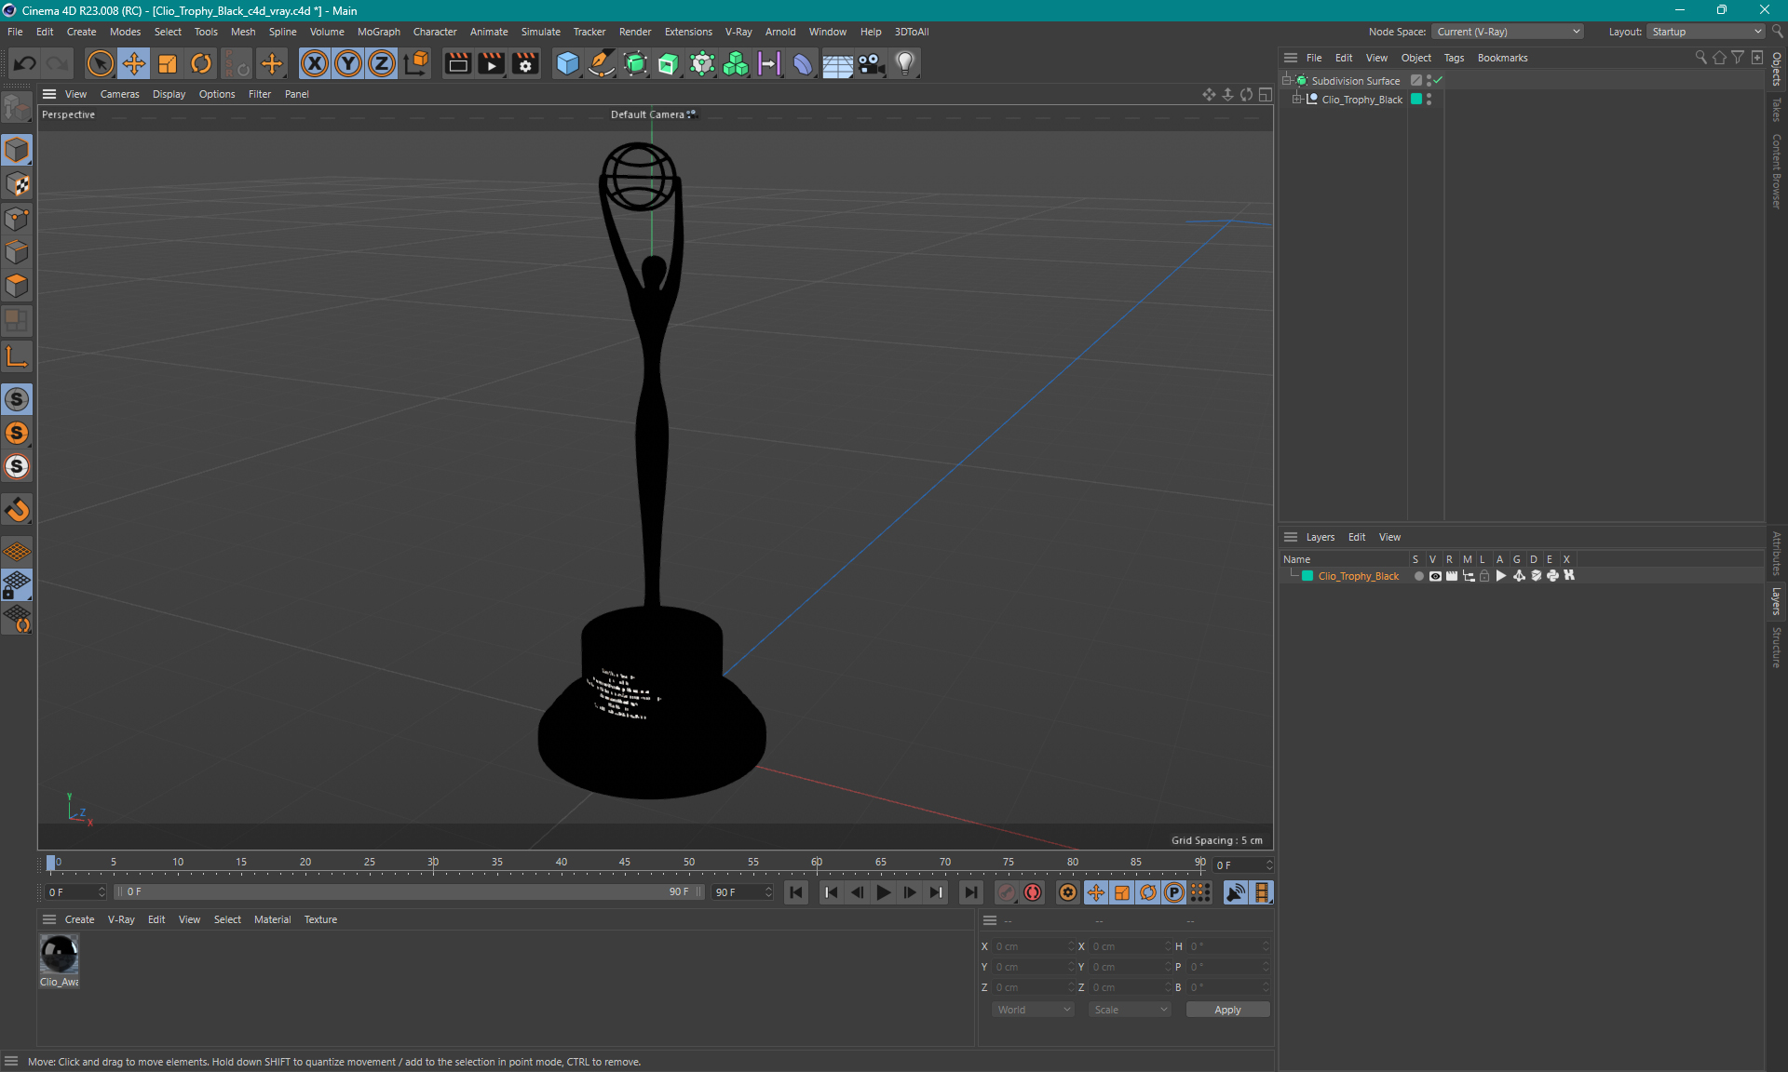Open the Objects panel Tags menu

coord(1454,58)
